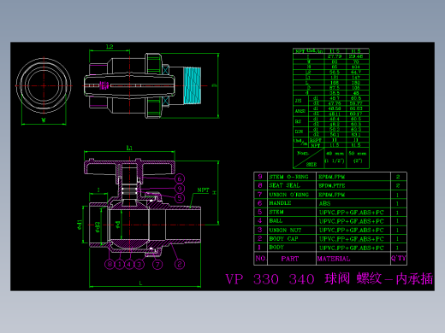Select the 'L2' dimension label in top view

(110, 47)
